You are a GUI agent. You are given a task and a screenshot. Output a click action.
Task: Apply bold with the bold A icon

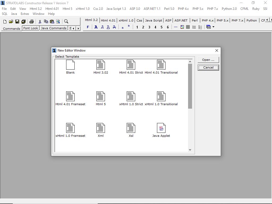96,27
